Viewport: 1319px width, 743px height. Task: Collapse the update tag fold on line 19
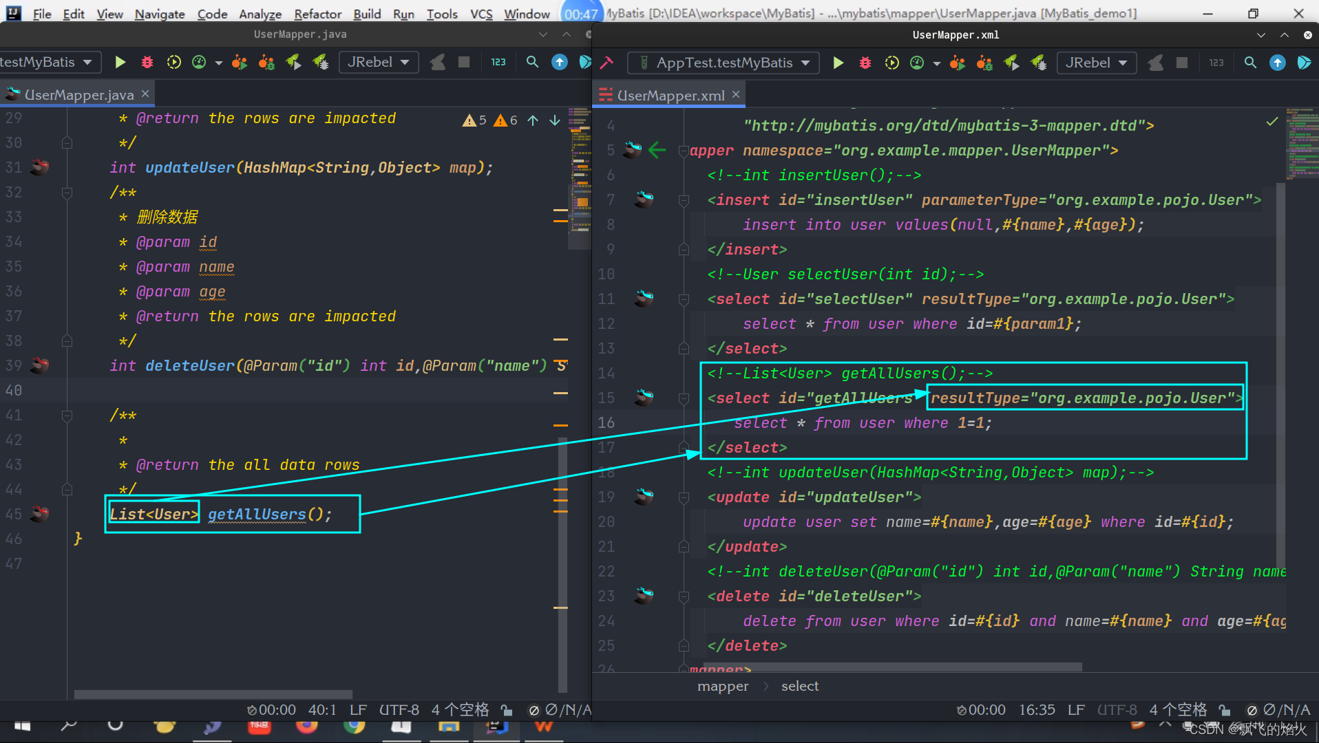tap(684, 497)
